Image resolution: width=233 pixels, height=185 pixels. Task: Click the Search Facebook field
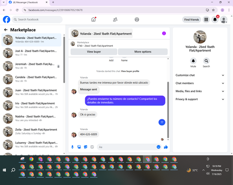37,20
